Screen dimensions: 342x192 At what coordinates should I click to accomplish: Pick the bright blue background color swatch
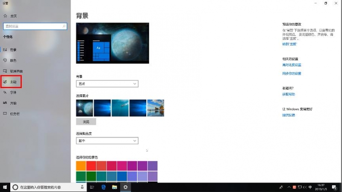click(122, 176)
